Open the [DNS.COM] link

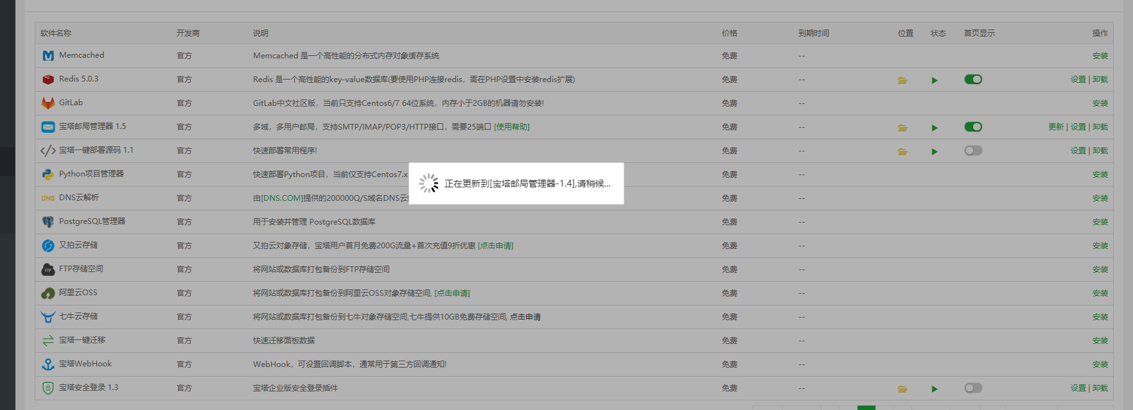coord(282,198)
